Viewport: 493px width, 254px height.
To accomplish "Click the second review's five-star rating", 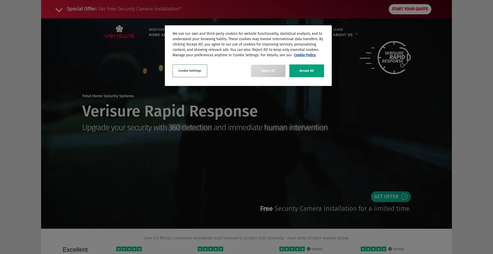I will click(210, 249).
